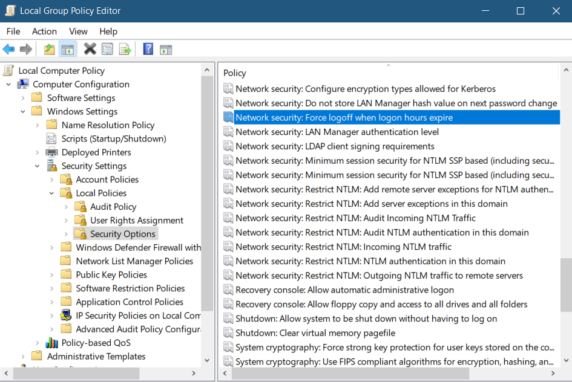Image resolution: width=572 pixels, height=382 pixels.
Task: Open Help using the question mark icon
Action: click(148, 49)
